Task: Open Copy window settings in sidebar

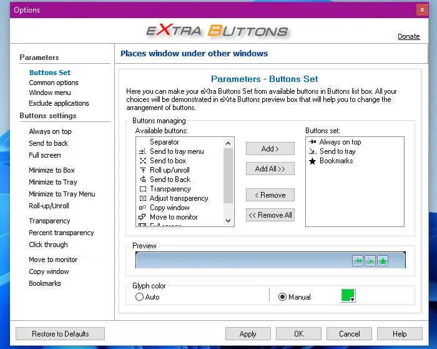Action: (49, 271)
